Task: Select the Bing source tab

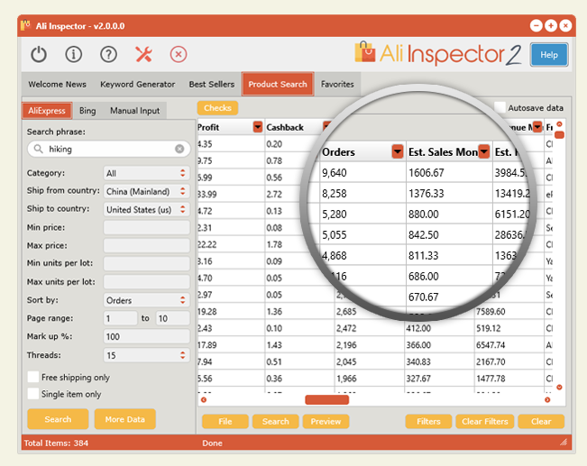Action: 87,111
